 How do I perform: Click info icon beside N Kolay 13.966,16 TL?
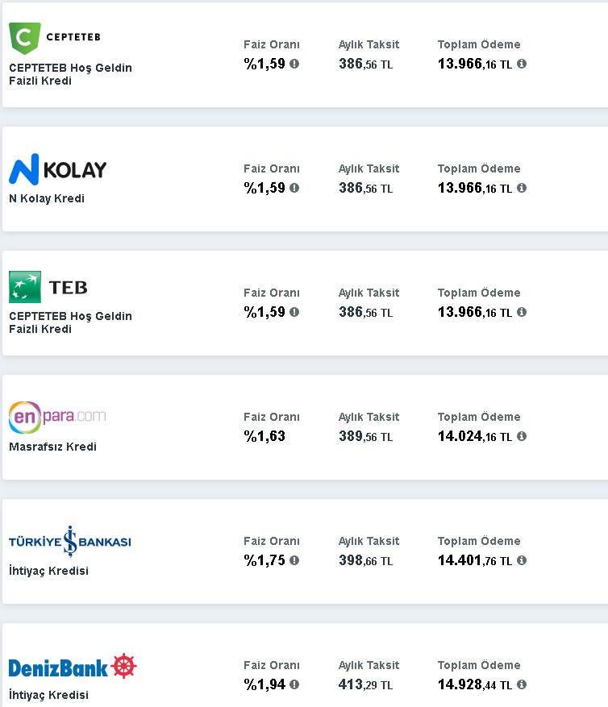pyautogui.click(x=522, y=188)
